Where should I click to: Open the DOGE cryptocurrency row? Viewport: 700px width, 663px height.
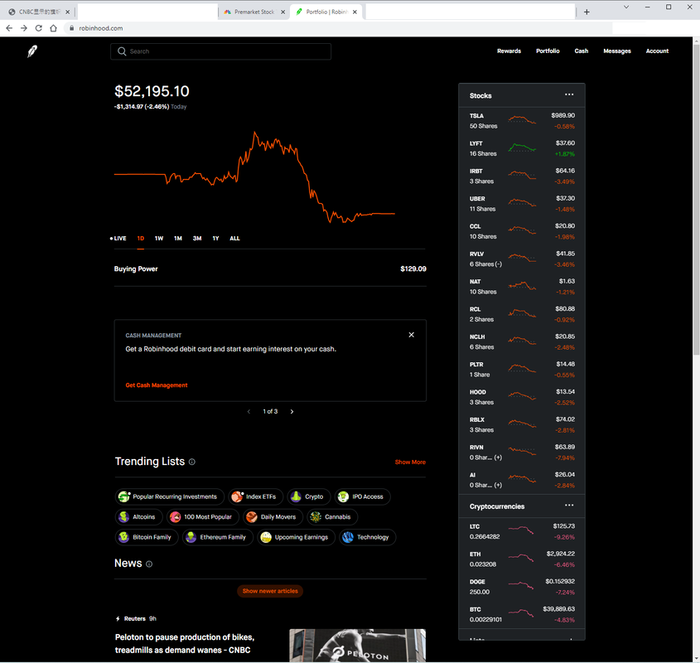point(521,587)
